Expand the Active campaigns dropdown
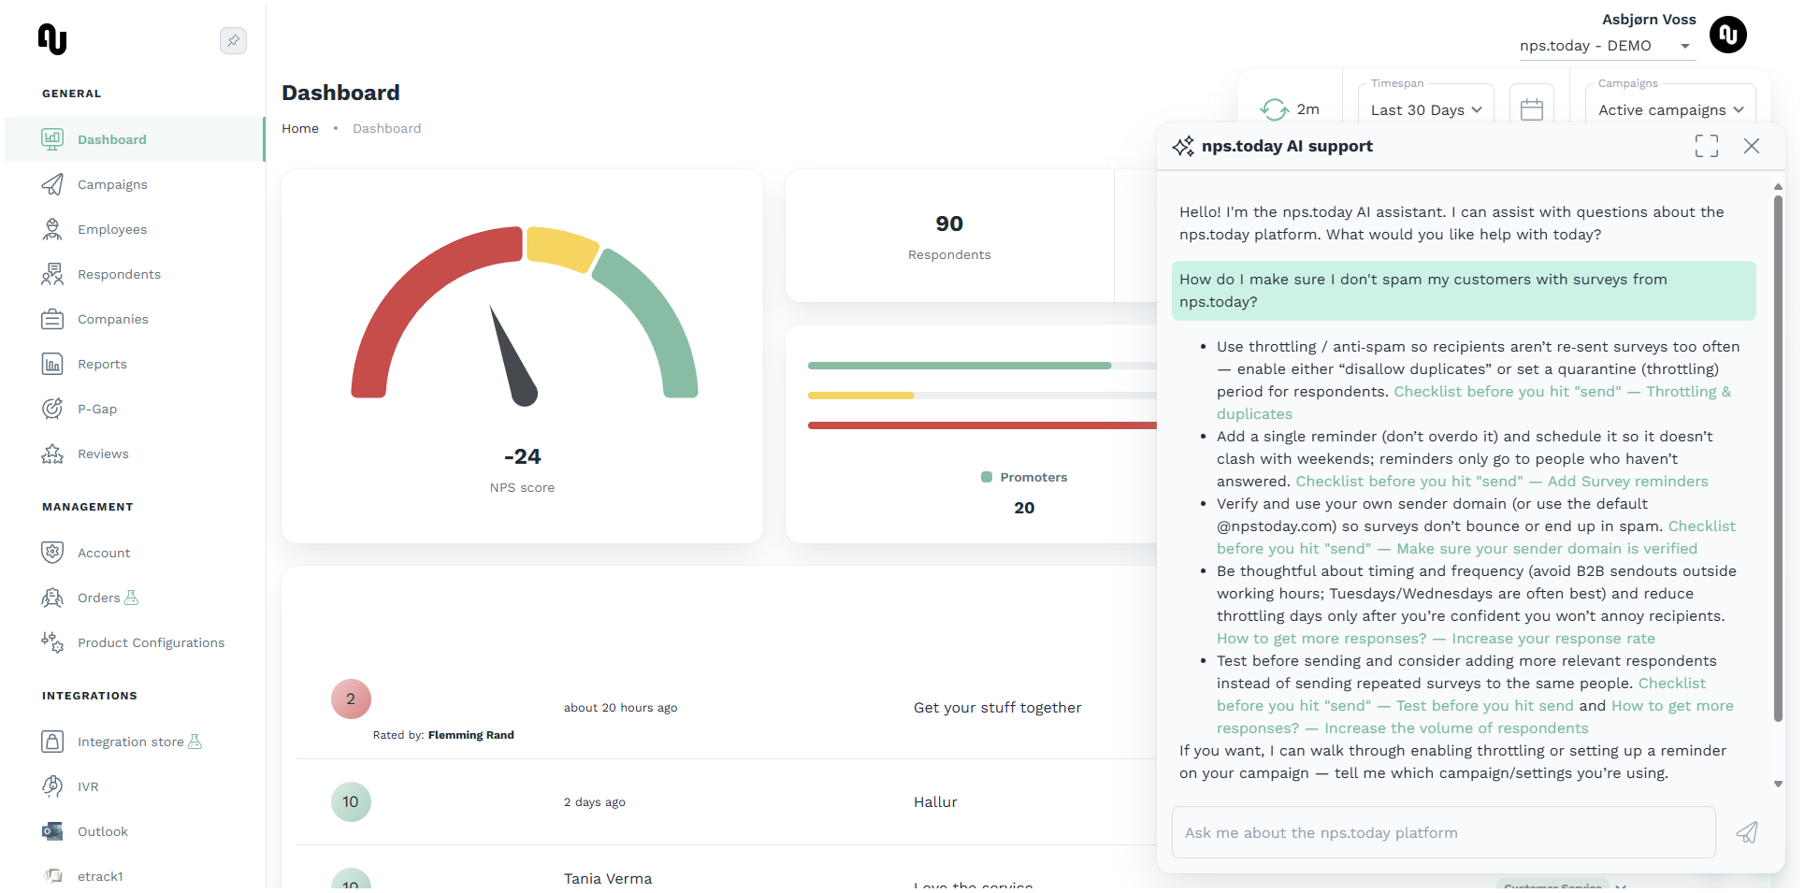This screenshot has height=893, width=1805. [x=1670, y=109]
